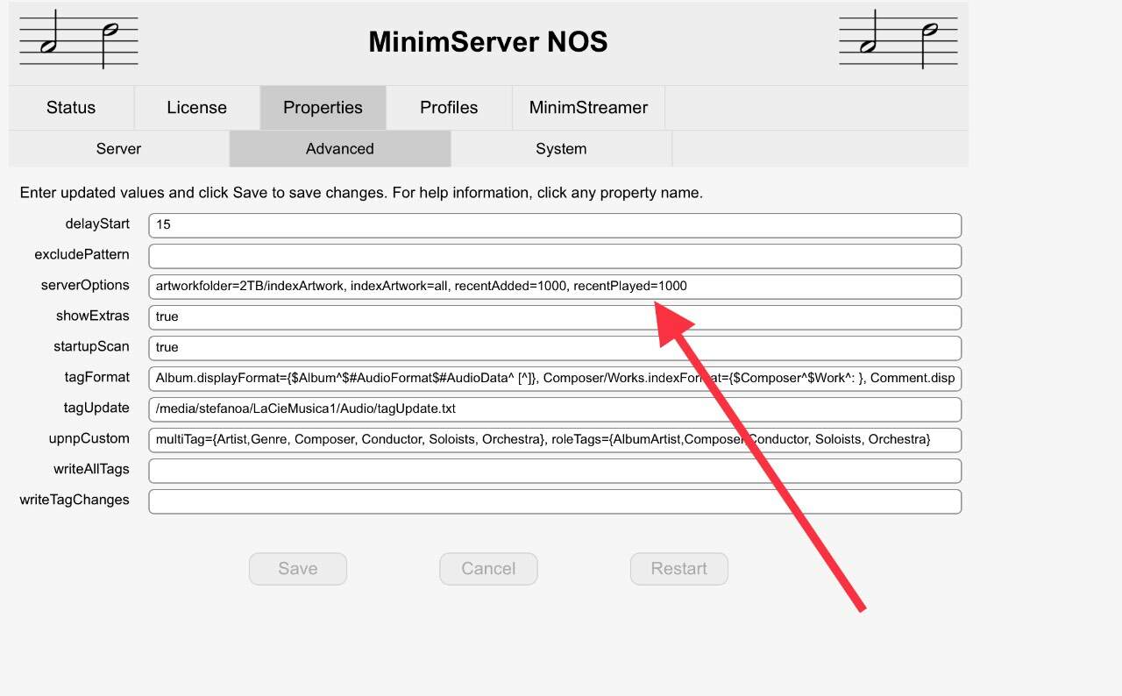Click into the excludePattern field
This screenshot has width=1122, height=696.
tap(555, 256)
